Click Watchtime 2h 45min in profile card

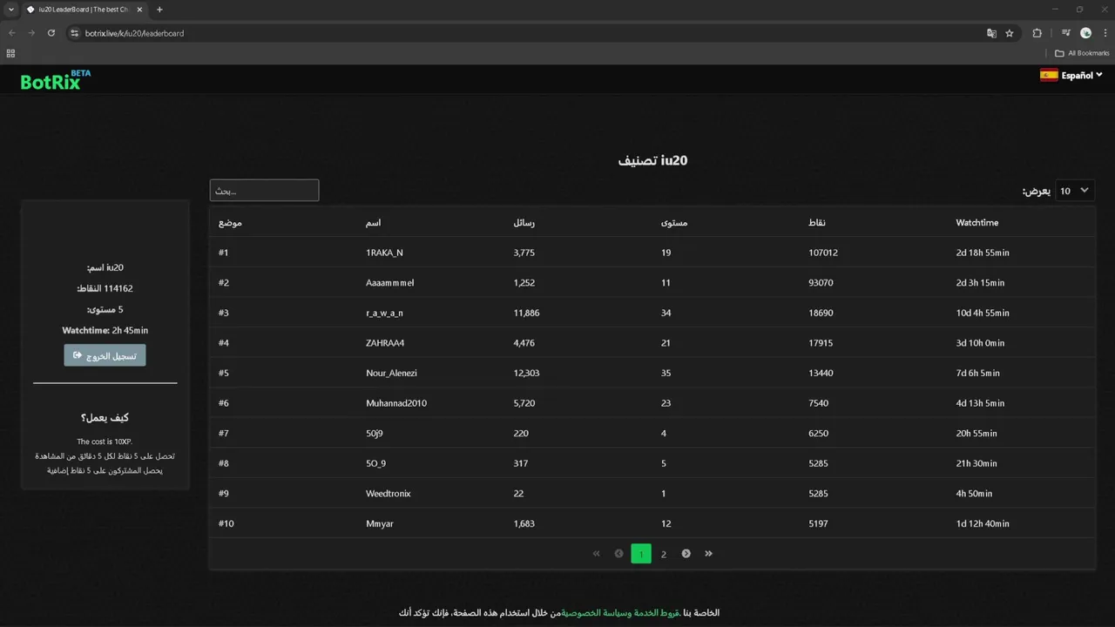click(105, 331)
